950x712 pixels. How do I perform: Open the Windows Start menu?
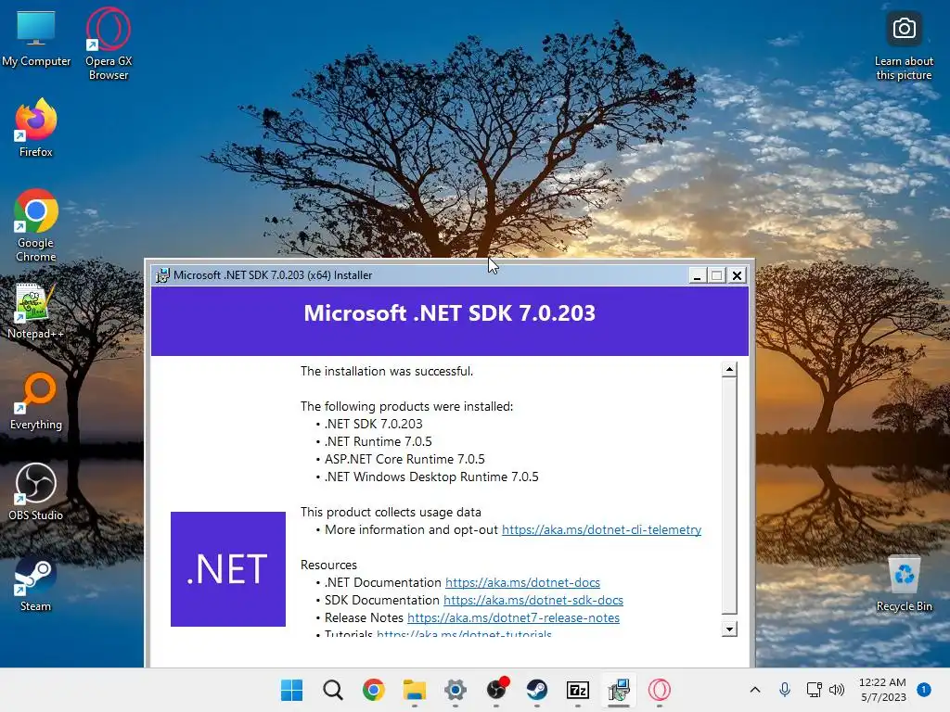[x=291, y=690]
